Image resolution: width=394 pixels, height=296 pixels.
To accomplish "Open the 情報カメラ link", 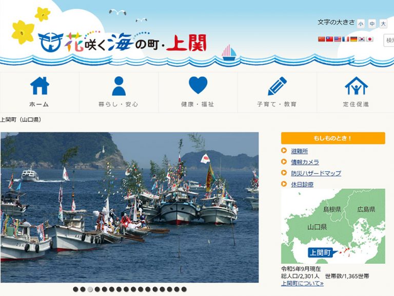I will point(305,162).
